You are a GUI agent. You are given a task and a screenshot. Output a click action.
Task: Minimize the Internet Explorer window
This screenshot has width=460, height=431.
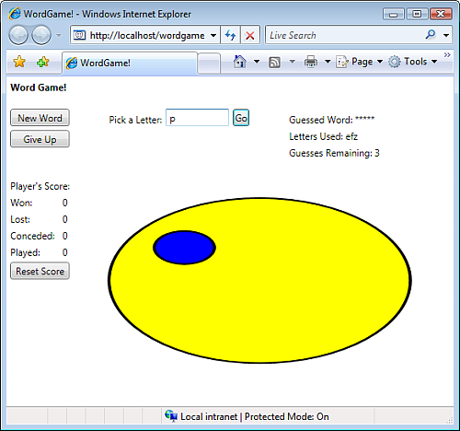pyautogui.click(x=394, y=14)
